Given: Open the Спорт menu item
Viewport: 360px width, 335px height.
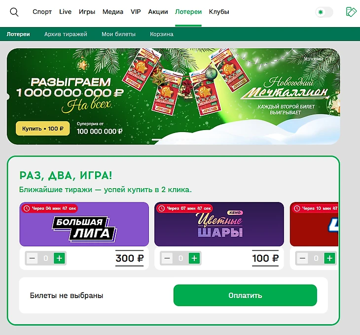Looking at the screenshot, I should 42,12.
